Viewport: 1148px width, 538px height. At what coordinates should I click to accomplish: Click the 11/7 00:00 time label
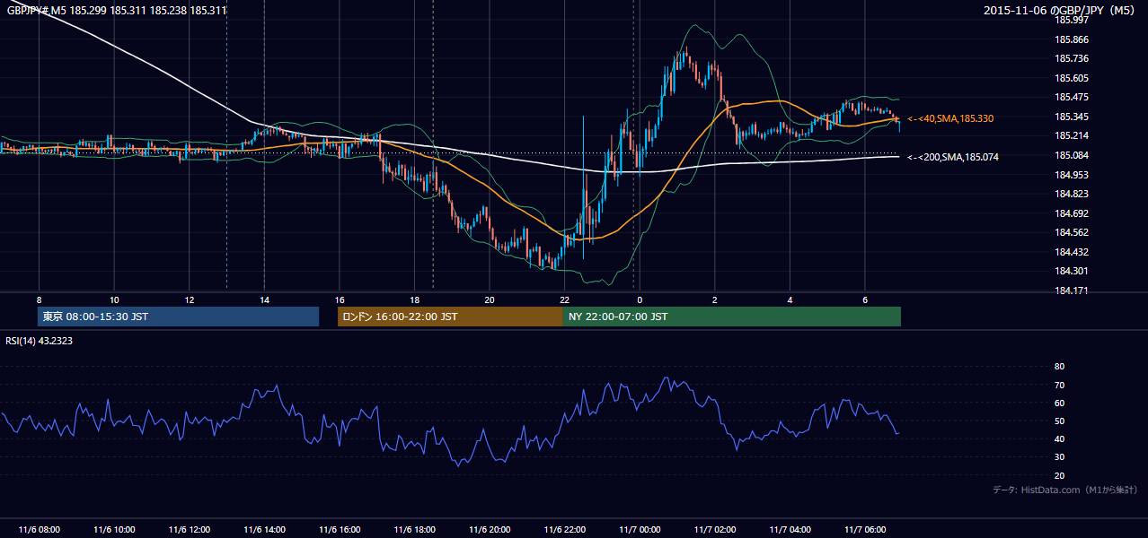click(640, 529)
